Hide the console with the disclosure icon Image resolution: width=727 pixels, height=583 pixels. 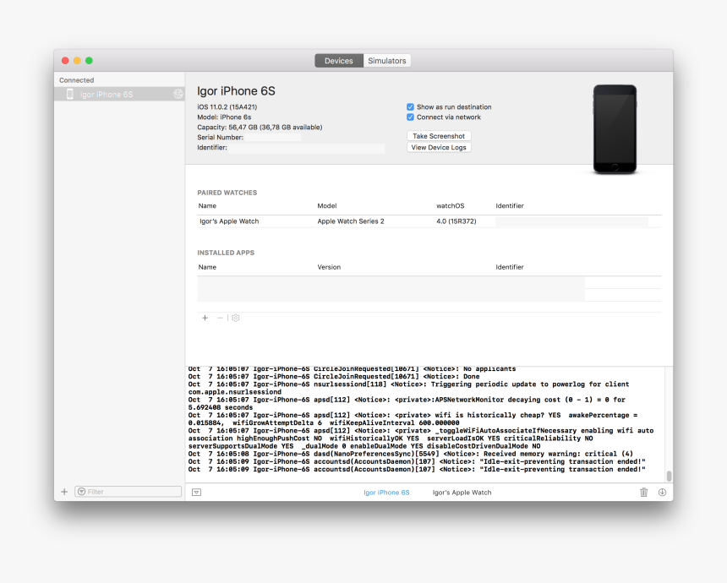click(x=197, y=492)
